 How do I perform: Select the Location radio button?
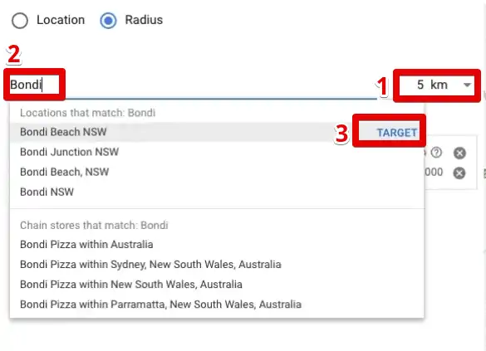tap(20, 21)
